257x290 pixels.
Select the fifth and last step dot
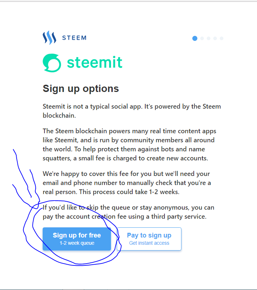pos(222,38)
